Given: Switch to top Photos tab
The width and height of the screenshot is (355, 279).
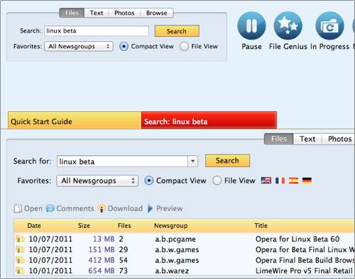Looking at the screenshot, I should [124, 13].
